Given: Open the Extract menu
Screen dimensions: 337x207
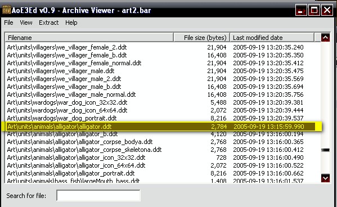Looking at the screenshot, I should [48, 22].
